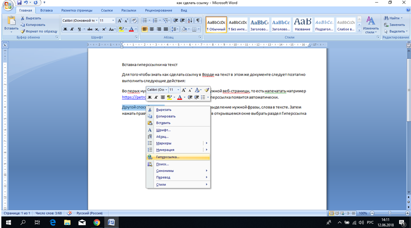Click the https://petro hyperlink in document
This screenshot has width=411, height=228.
[x=134, y=97]
